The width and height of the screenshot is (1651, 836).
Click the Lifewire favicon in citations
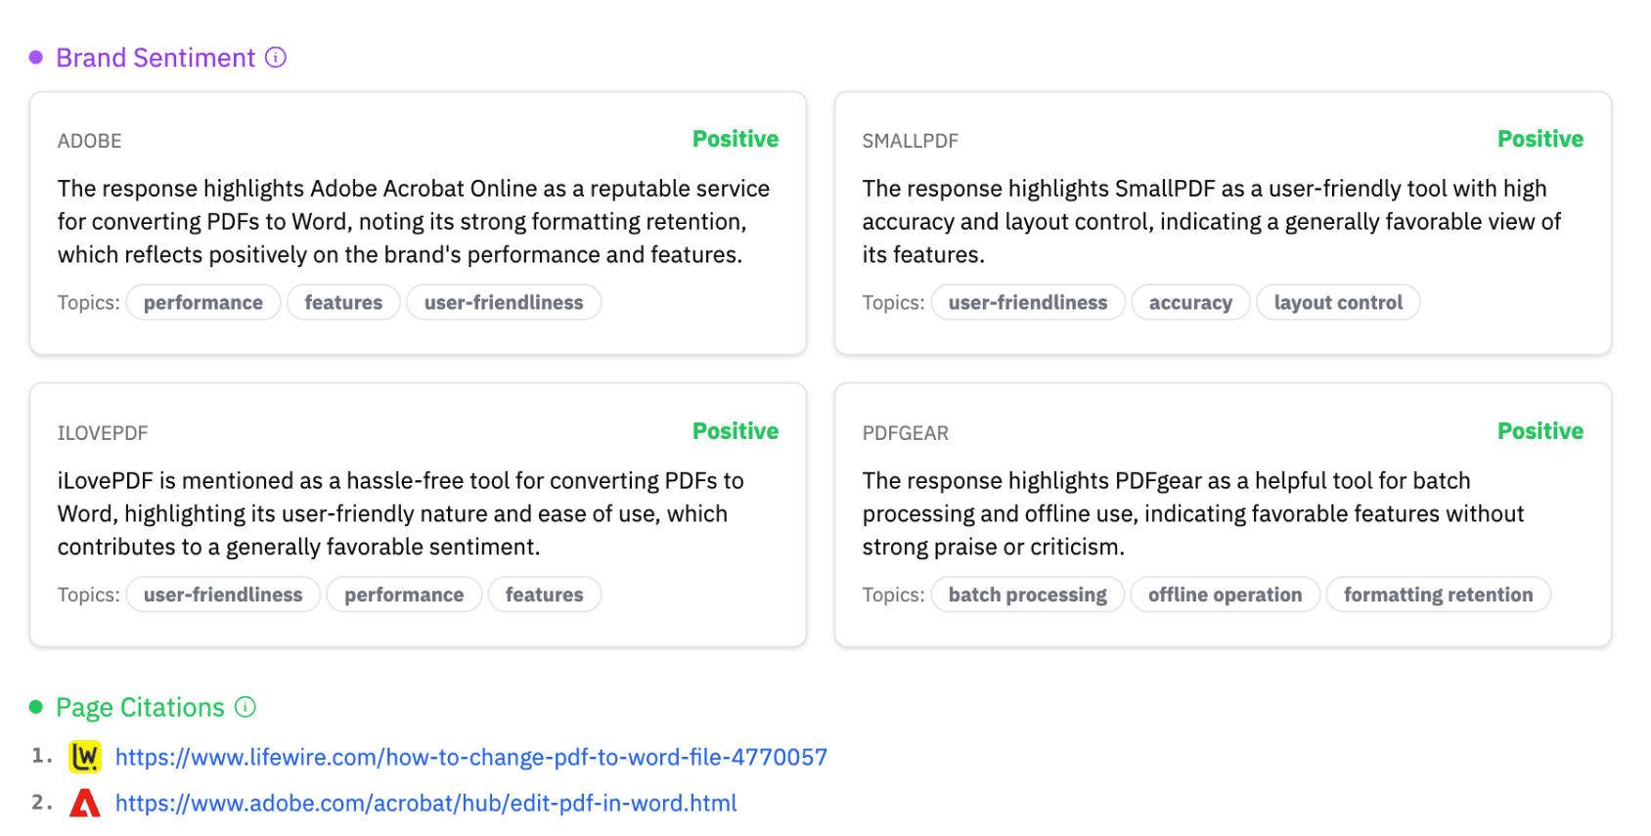[x=85, y=757]
